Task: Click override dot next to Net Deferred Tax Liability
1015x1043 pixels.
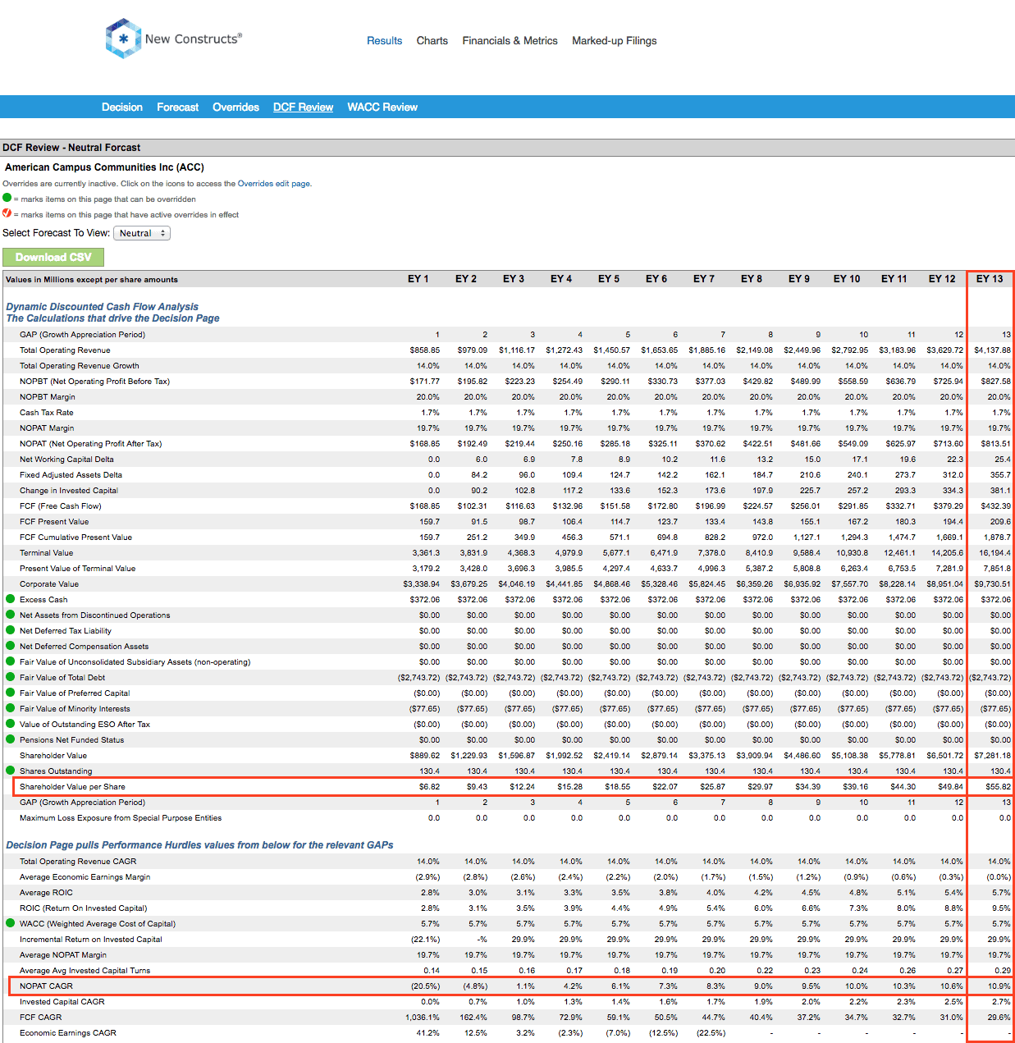Action: point(11,630)
